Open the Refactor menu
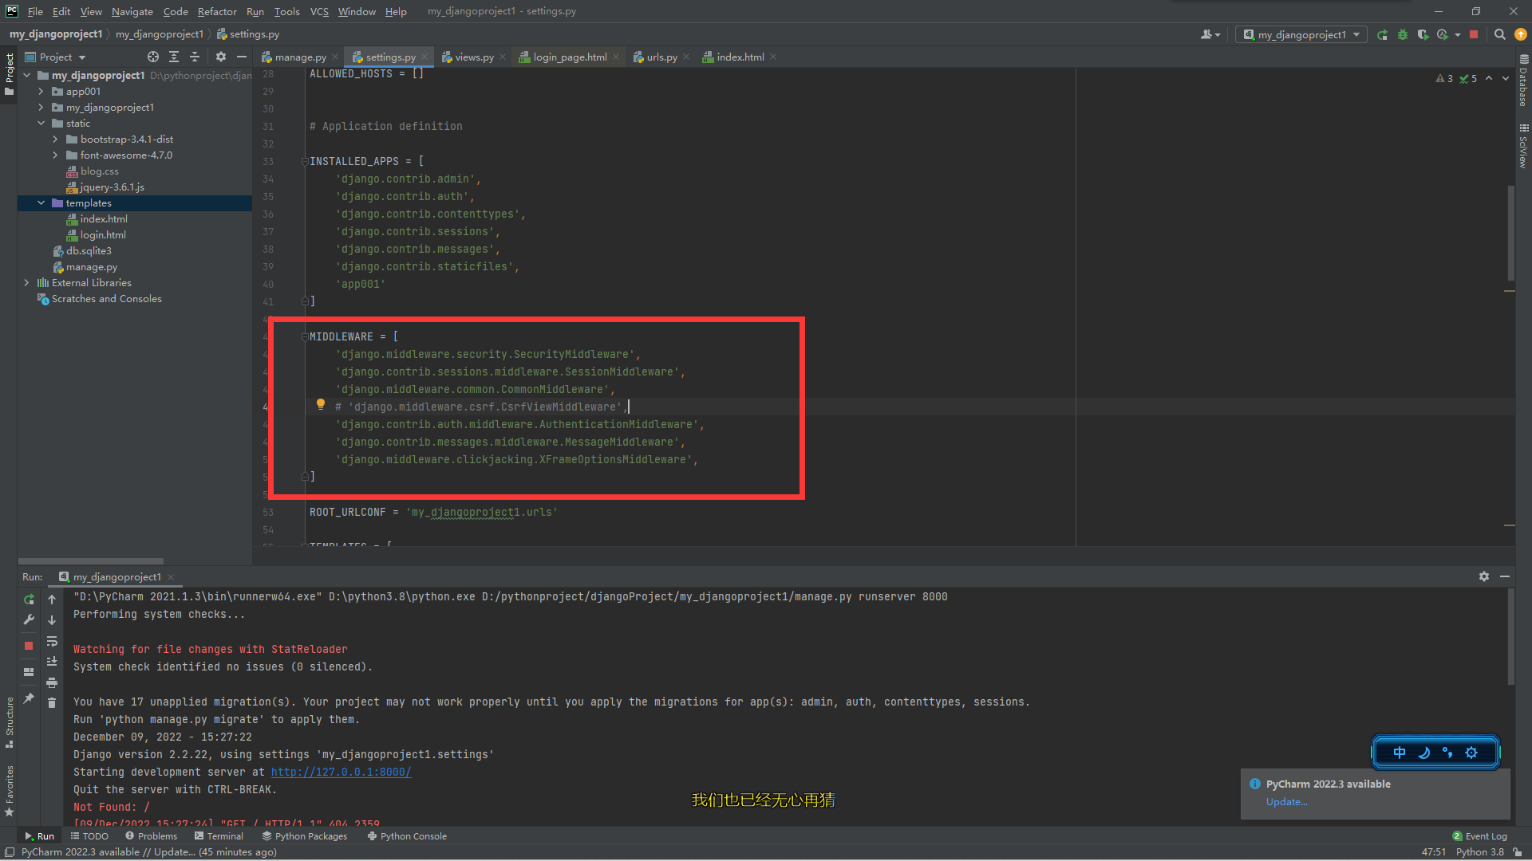 coord(217,11)
